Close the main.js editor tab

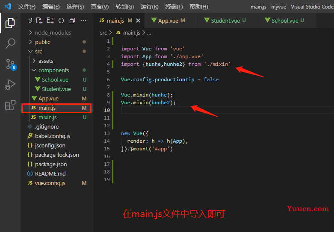[138, 21]
